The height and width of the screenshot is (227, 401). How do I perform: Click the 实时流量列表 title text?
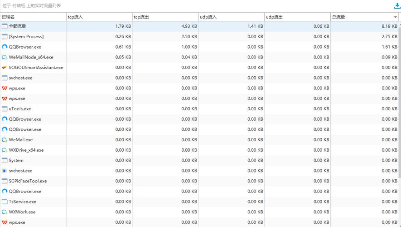coord(48,5)
